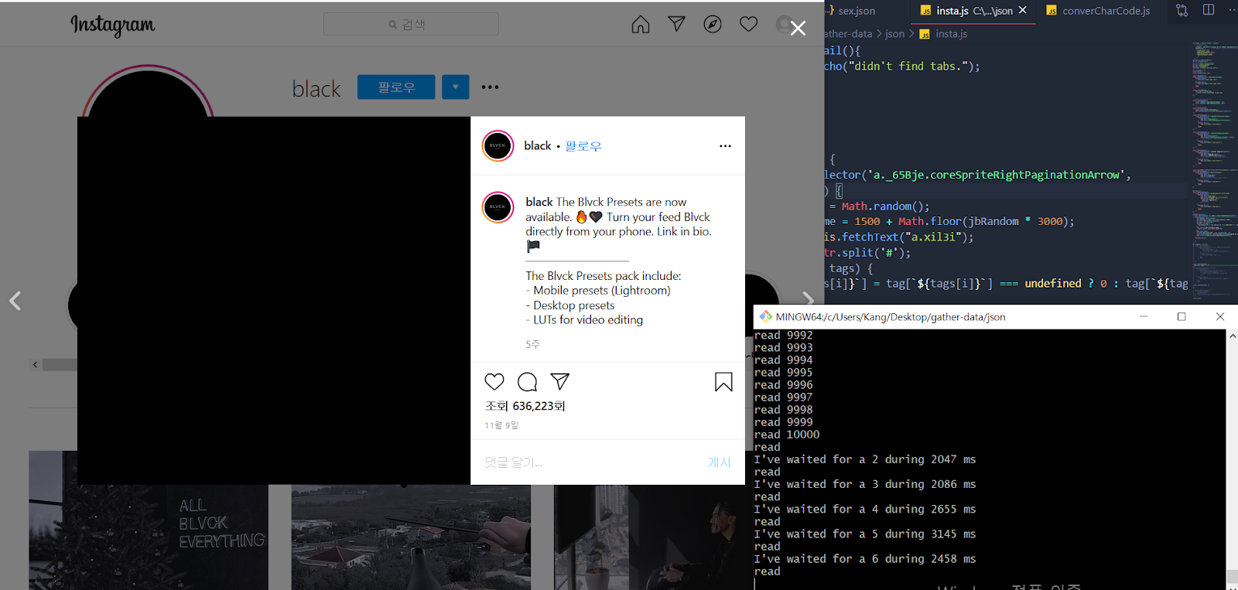Close the insta.js editor tab
This screenshot has width=1238, height=590.
coord(1023,10)
